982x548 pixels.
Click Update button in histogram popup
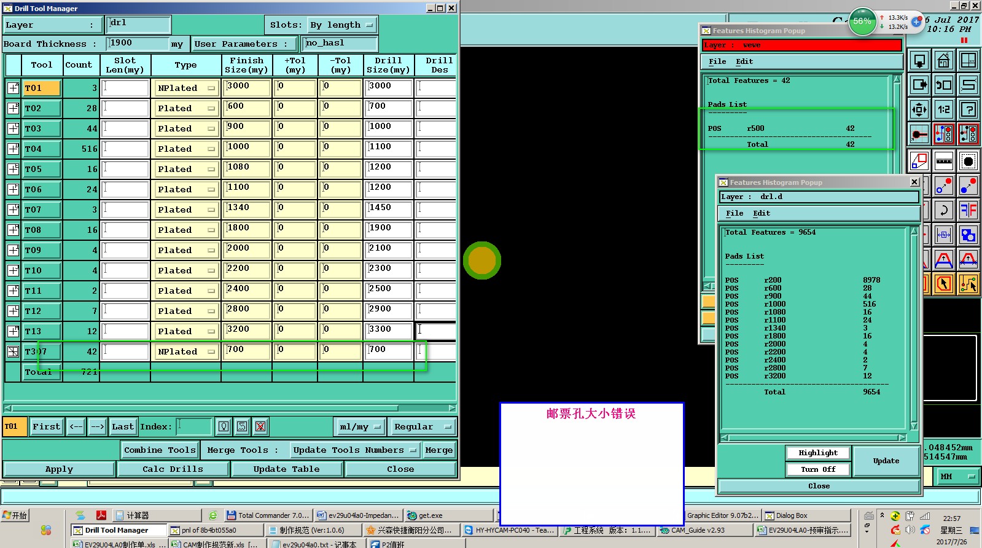coord(886,461)
